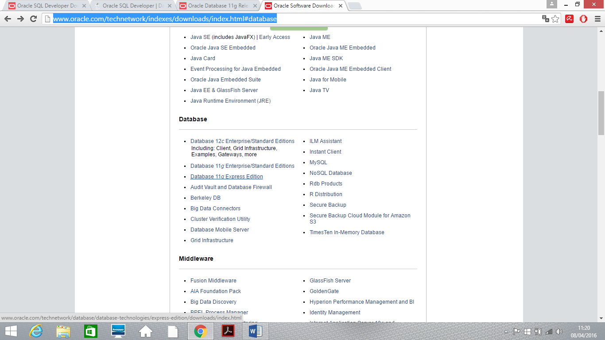This screenshot has height=340, width=605.
Task: Open the blank document taskbar icon
Action: (x=173, y=331)
